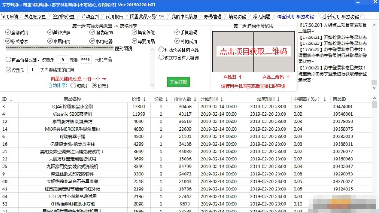Toggle the 母婴用品 checkbox
The width and height of the screenshot is (379, 213).
tap(134, 41)
